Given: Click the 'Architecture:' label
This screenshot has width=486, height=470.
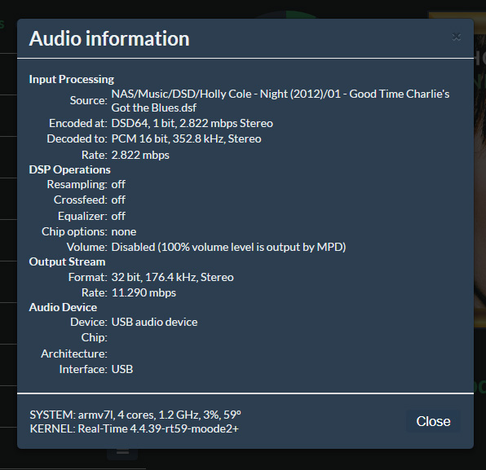Looking at the screenshot, I should click(74, 354).
